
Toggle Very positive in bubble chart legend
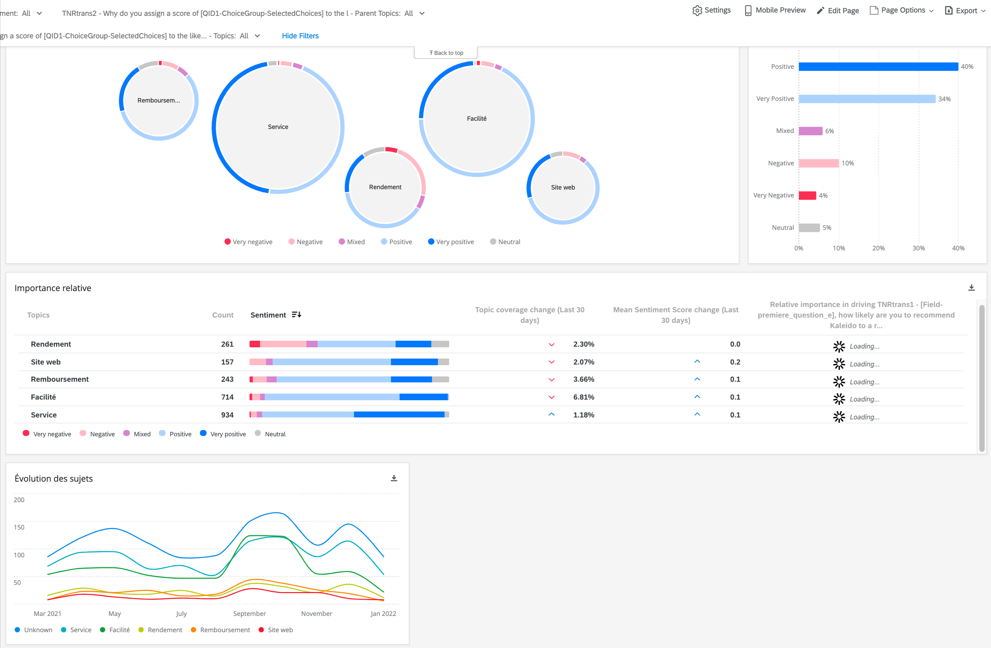pos(451,242)
